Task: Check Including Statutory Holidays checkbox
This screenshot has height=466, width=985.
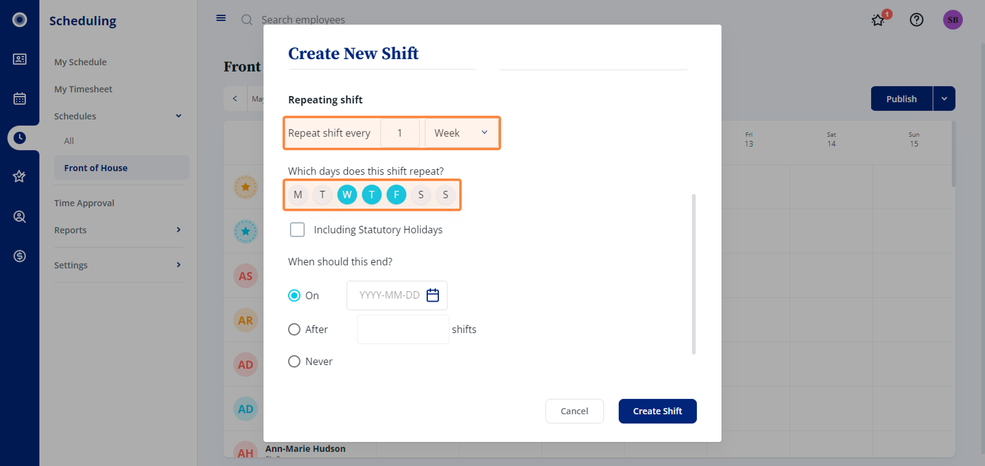Action: (x=297, y=229)
